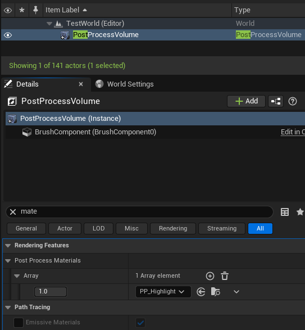Image resolution: width=305 pixels, height=330 pixels.
Task: Select BrushComponent (BrushComponent0)
Action: click(x=95, y=132)
